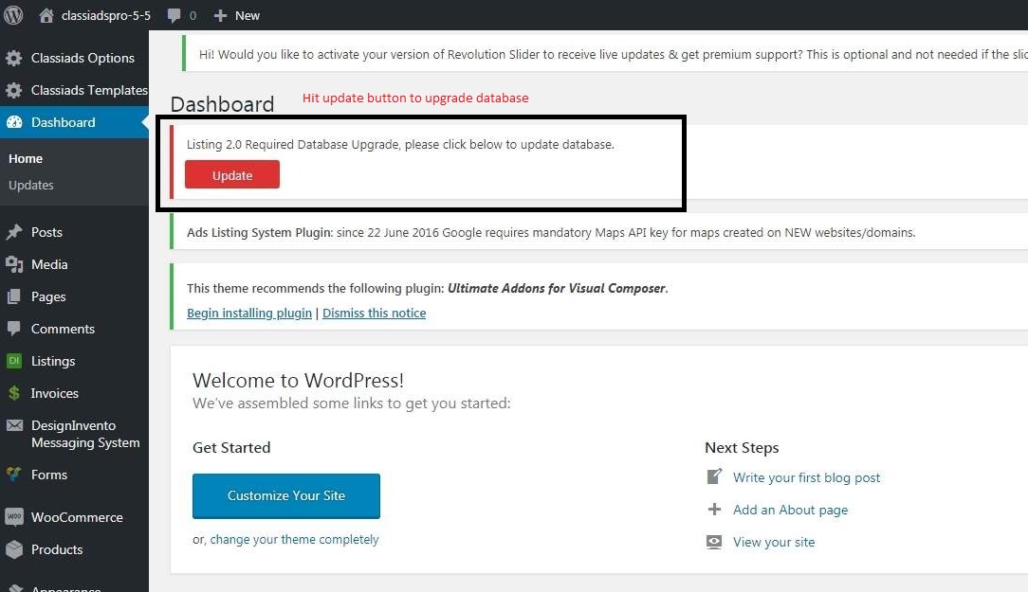Click the green DI Listings icon
1028x592 pixels.
(x=14, y=361)
